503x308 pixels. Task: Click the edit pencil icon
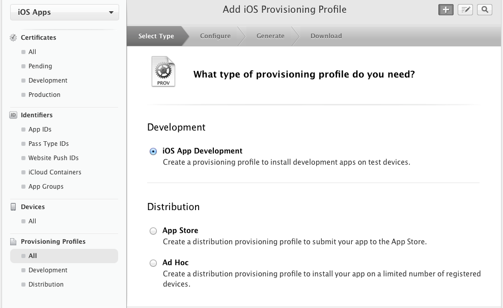pyautogui.click(x=465, y=10)
